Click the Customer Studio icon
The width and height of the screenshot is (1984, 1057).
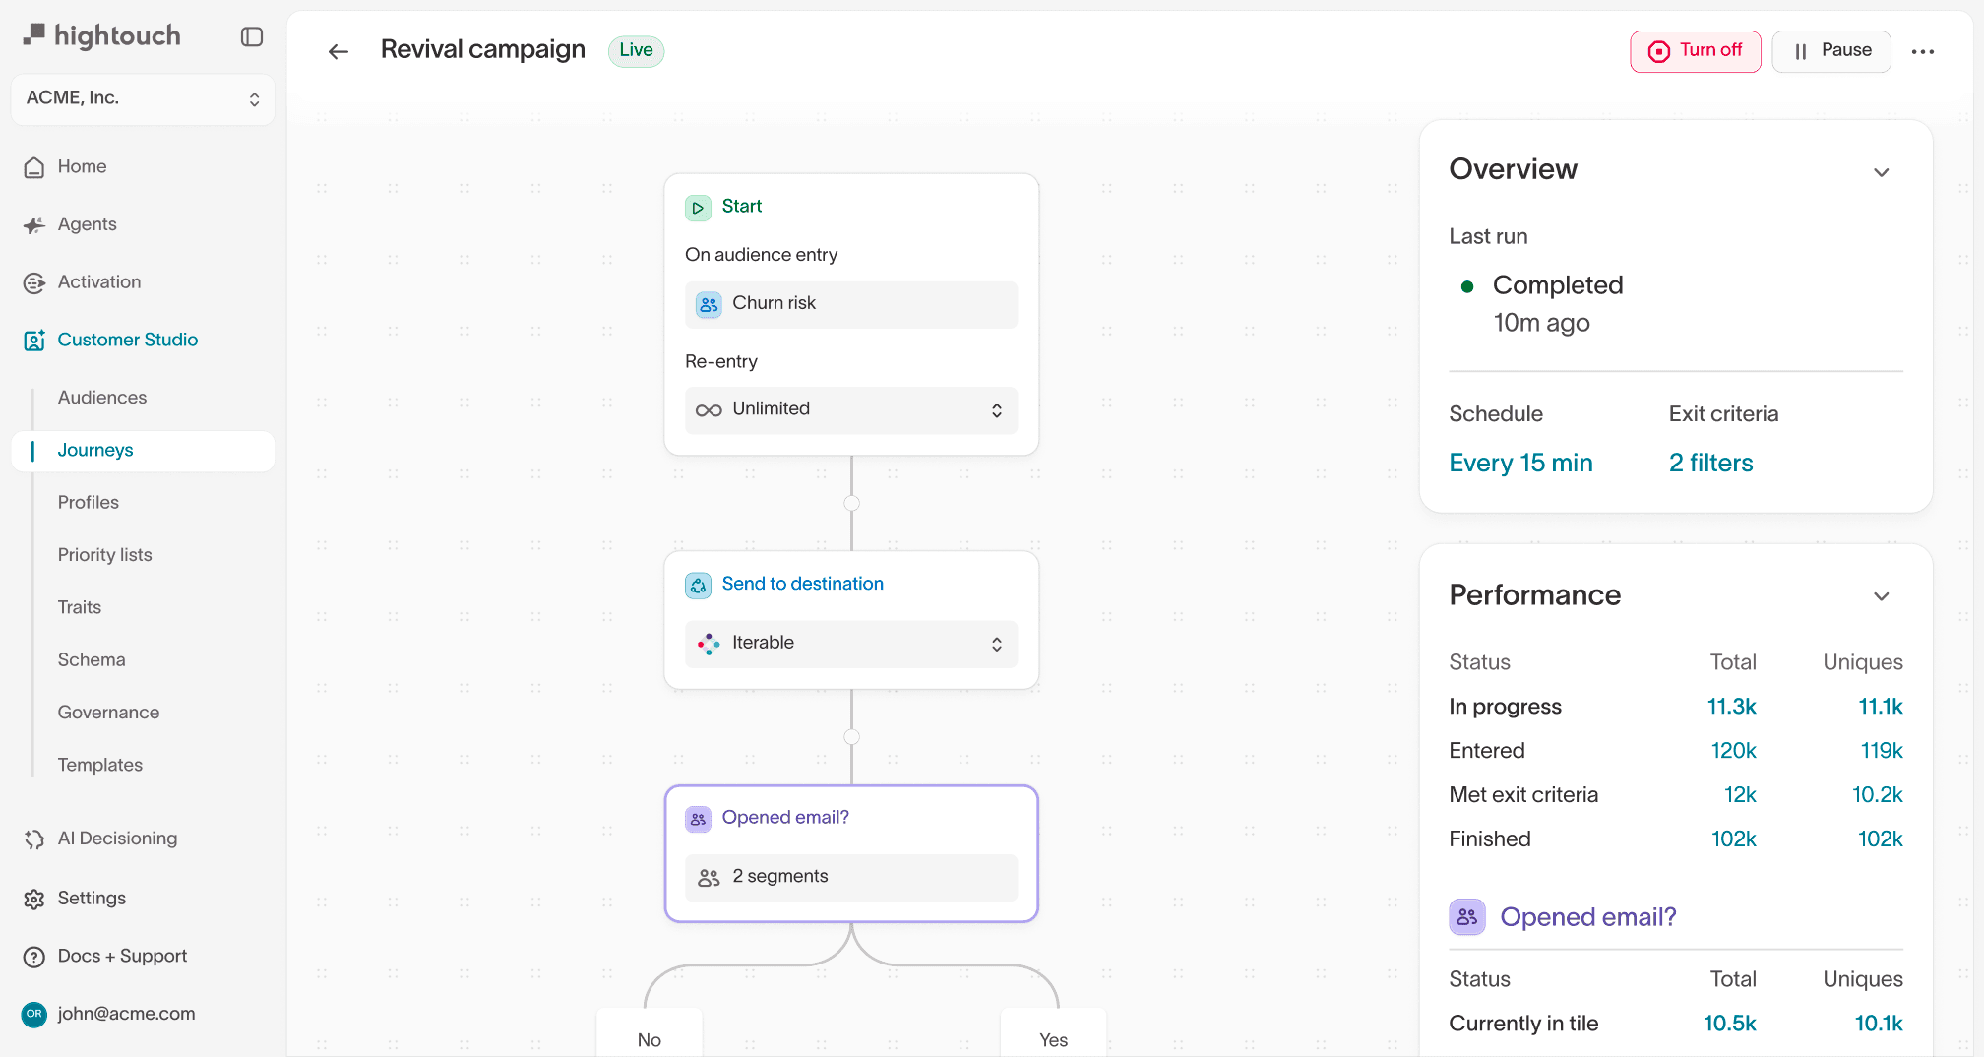pos(34,340)
